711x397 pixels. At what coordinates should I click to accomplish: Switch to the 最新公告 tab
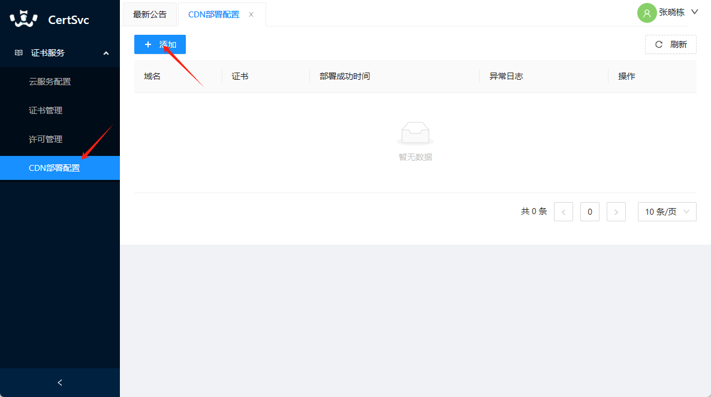tap(149, 14)
